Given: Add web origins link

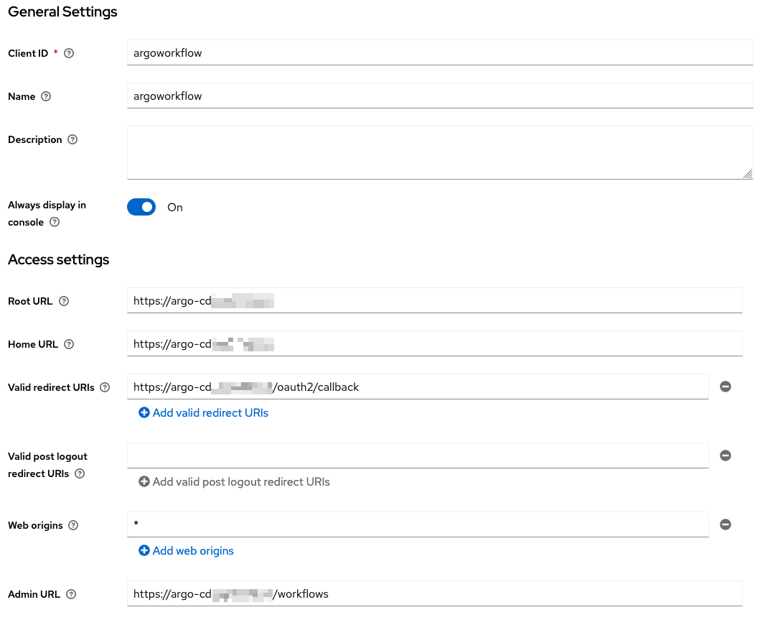Looking at the screenshot, I should tap(186, 551).
